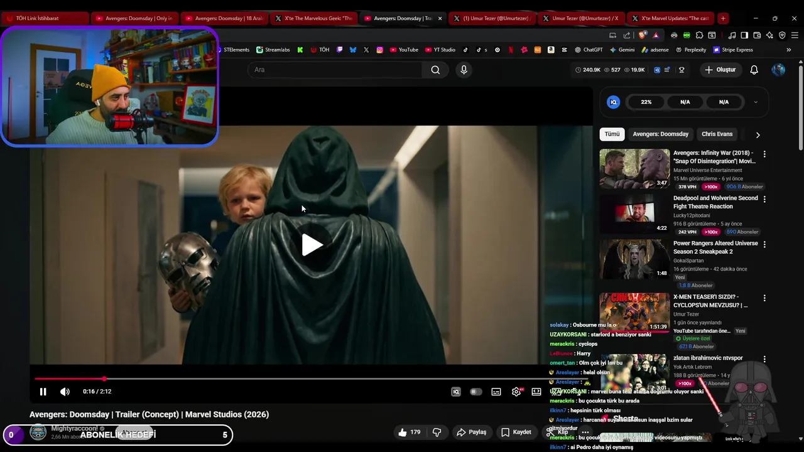Image resolution: width=804 pixels, height=452 pixels.
Task: Expand the vidIQ score panel chevron
Action: click(755, 102)
